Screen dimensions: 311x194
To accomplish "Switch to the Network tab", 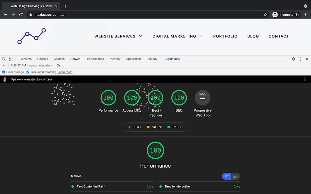I will [76, 59].
